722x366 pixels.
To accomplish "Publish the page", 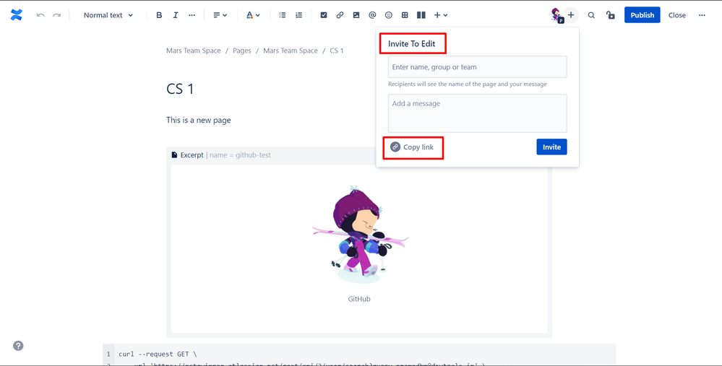I will 643,15.
